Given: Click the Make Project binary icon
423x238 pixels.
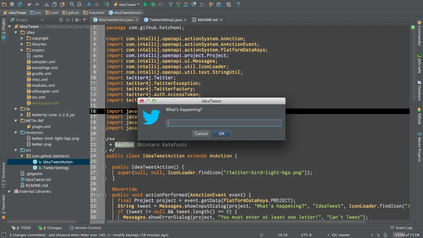Looking at the screenshot, I should (107, 4).
